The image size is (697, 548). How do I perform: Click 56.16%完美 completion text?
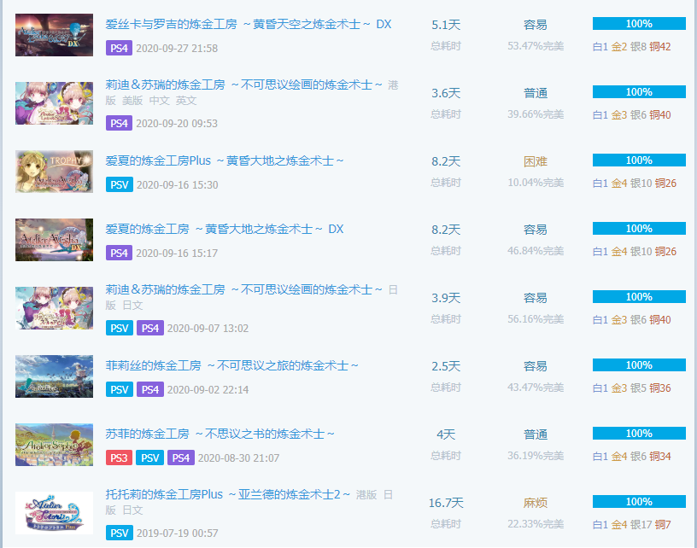pyautogui.click(x=536, y=319)
